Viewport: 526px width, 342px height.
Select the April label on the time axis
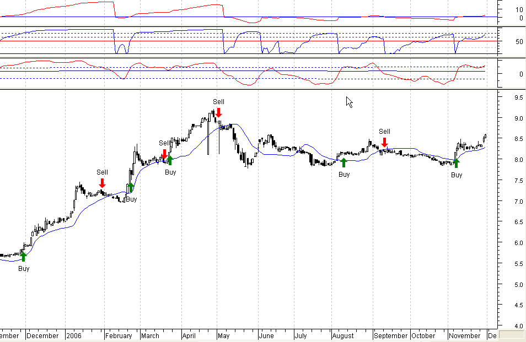(x=189, y=335)
